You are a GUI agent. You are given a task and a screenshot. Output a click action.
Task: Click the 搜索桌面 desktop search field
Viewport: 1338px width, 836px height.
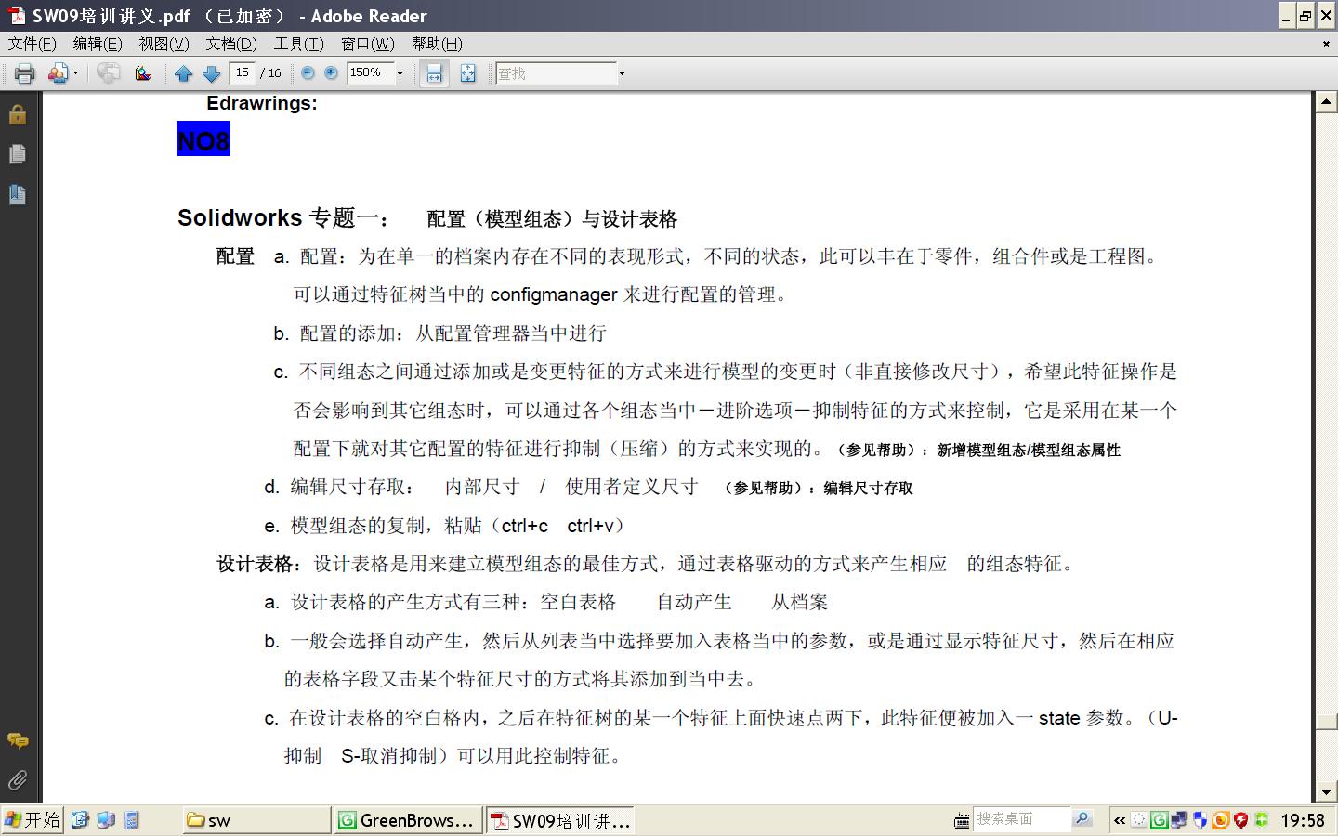point(1021,818)
